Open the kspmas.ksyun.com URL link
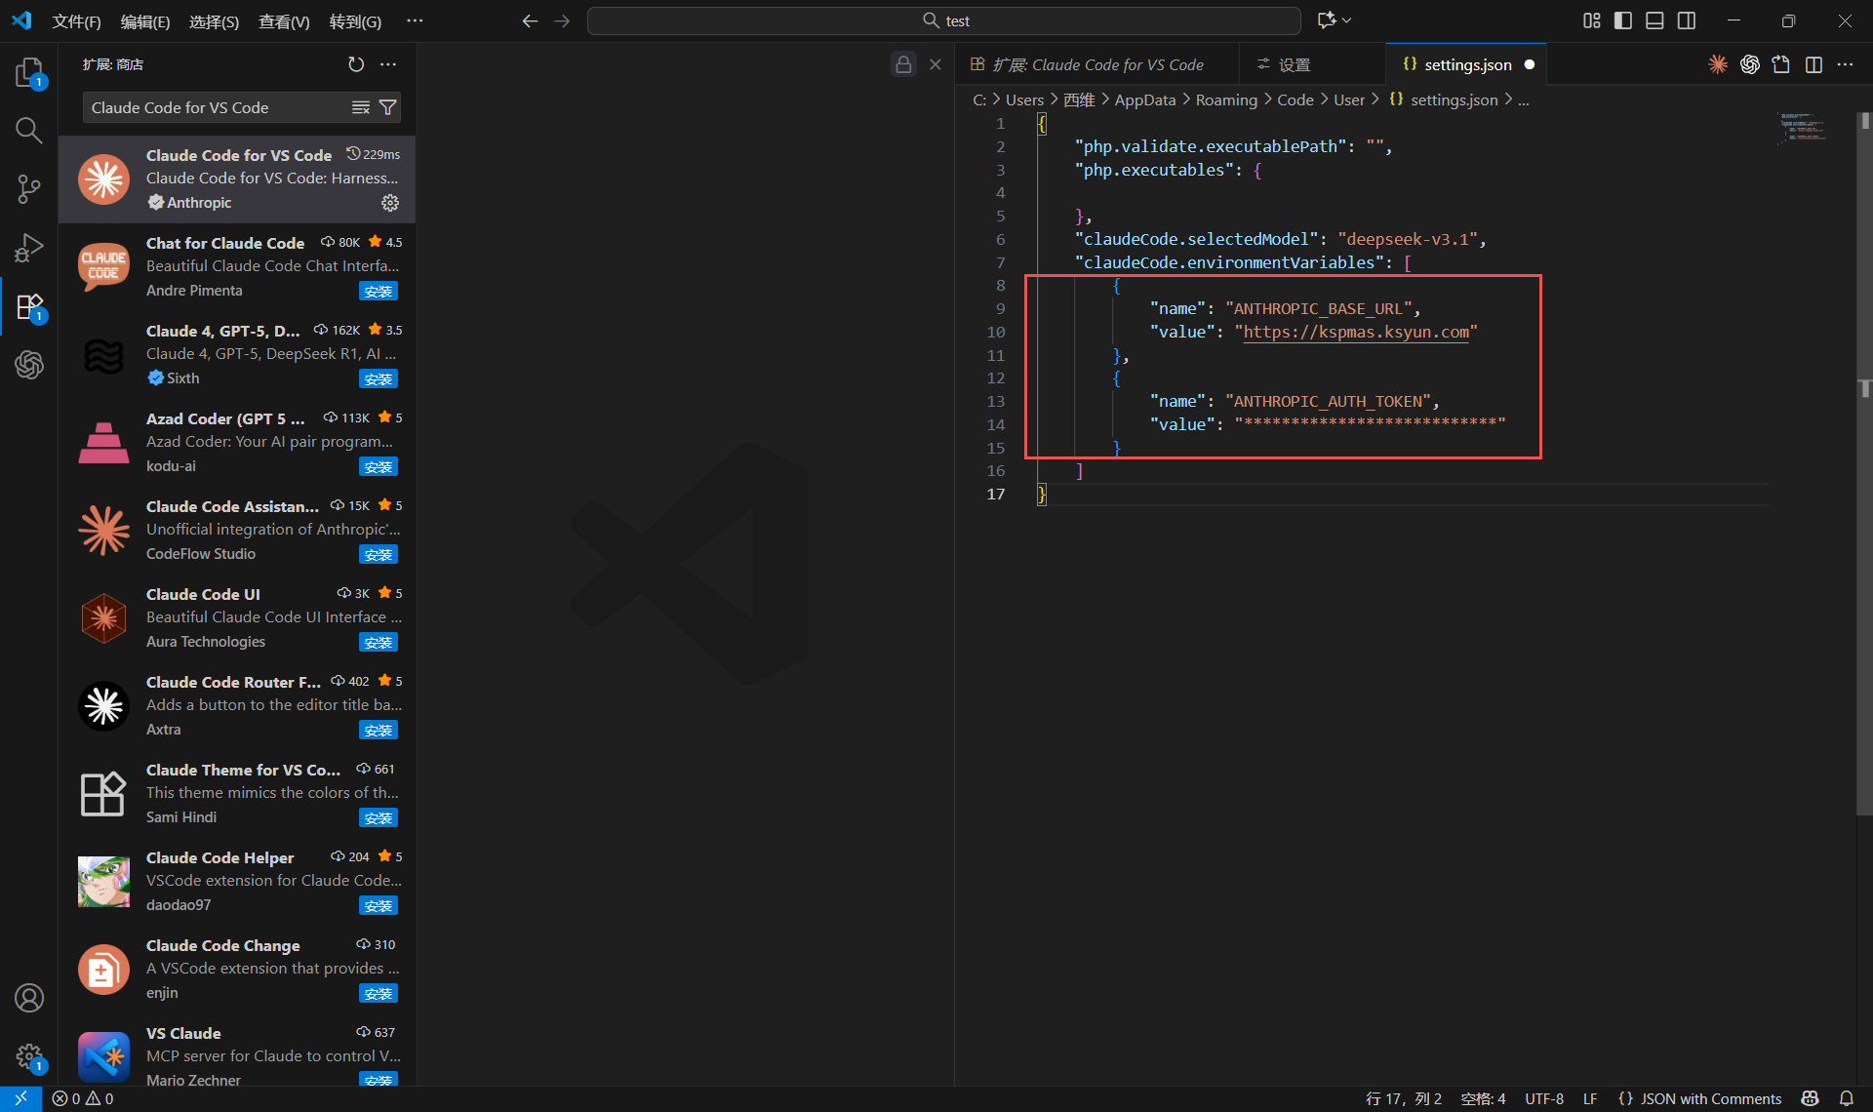Viewport: 1873px width, 1112px height. (1356, 332)
